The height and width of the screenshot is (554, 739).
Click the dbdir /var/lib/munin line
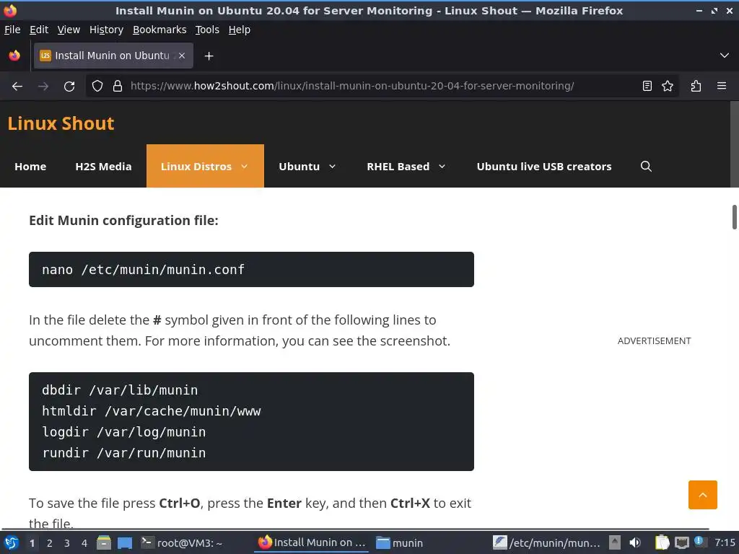click(x=120, y=390)
